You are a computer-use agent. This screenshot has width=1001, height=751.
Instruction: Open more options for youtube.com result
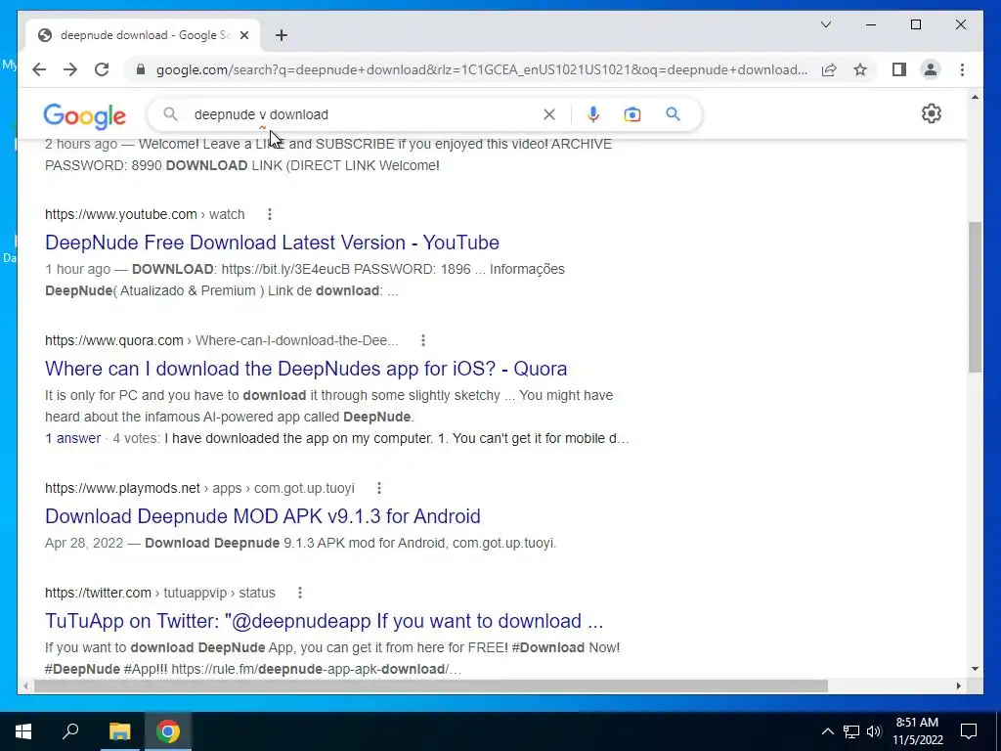click(x=270, y=214)
